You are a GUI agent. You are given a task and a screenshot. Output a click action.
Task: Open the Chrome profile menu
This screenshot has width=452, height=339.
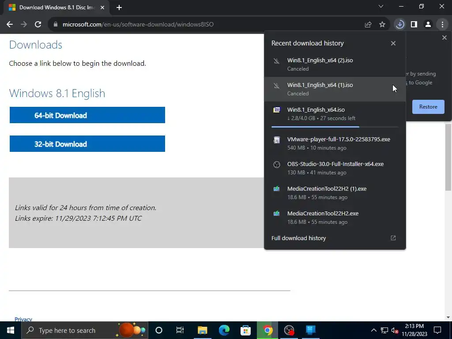pyautogui.click(x=428, y=25)
